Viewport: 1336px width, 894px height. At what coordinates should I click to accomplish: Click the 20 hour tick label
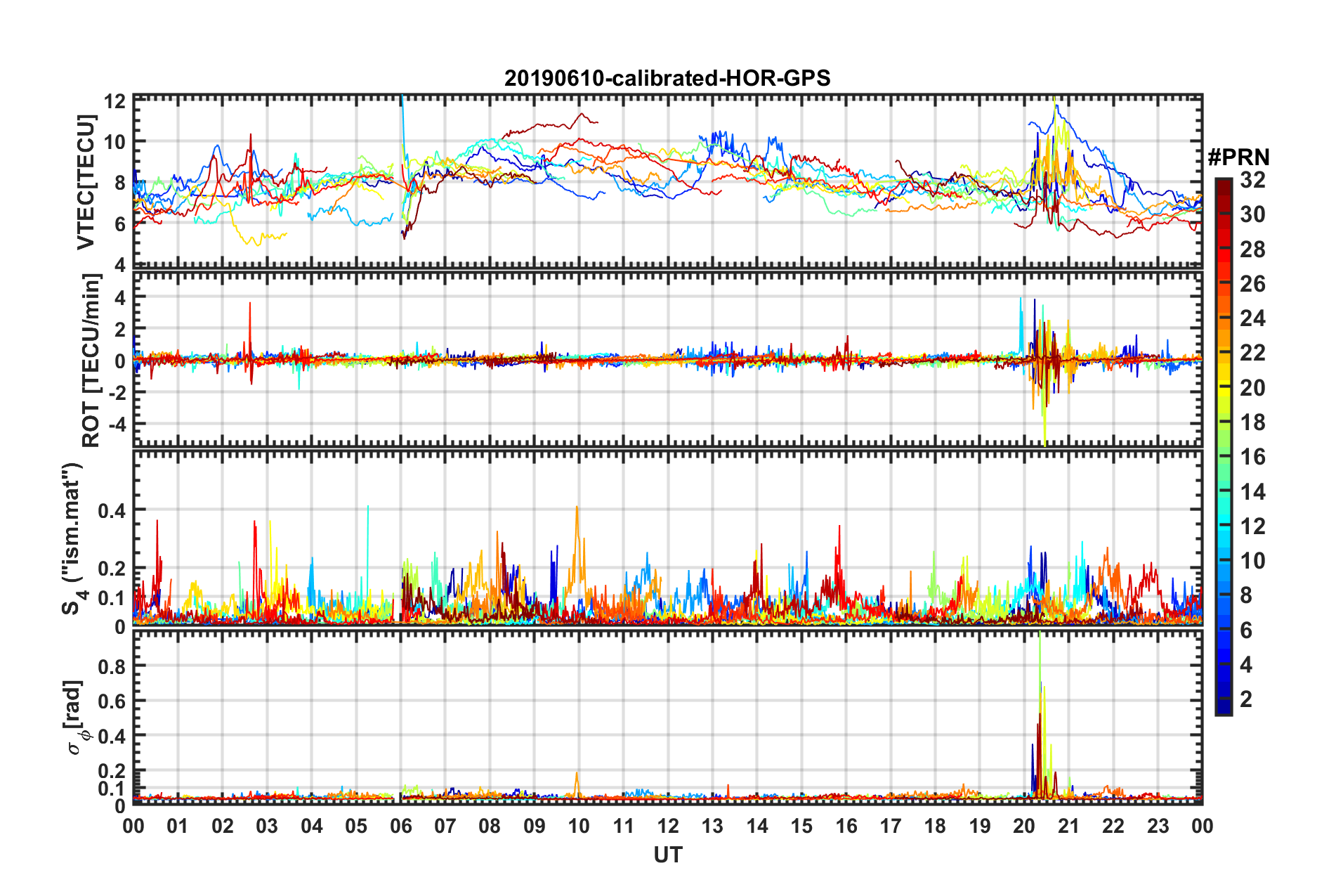click(1024, 826)
